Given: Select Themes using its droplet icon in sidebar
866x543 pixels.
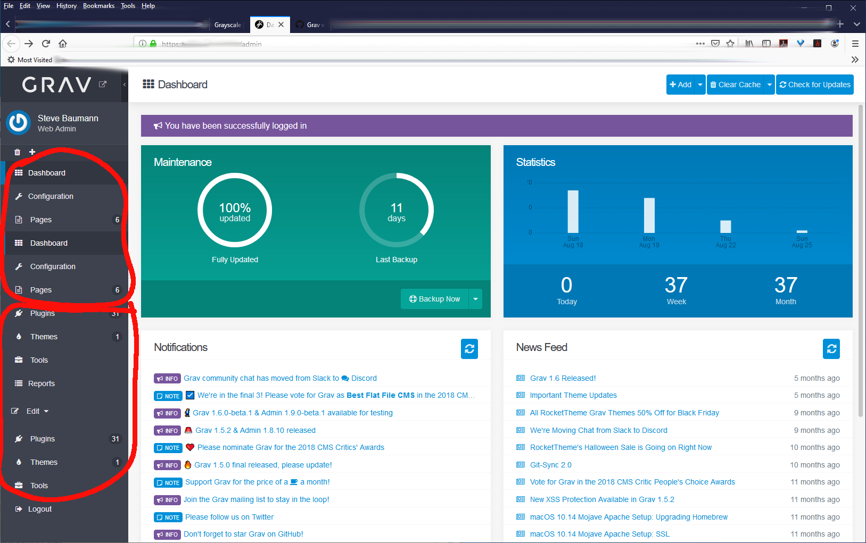Looking at the screenshot, I should tap(19, 336).
